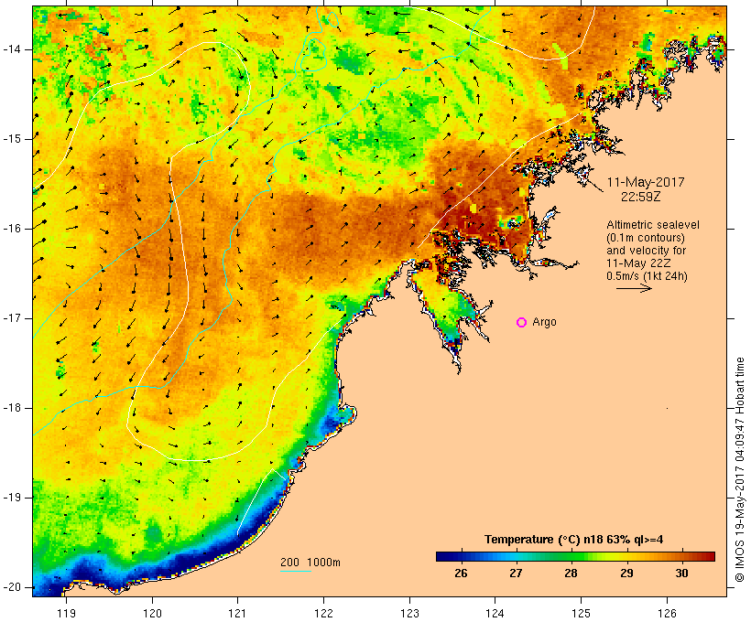The height and width of the screenshot is (622, 751).
Task: Click the latitude axis label '-14'
Action: 12,49
